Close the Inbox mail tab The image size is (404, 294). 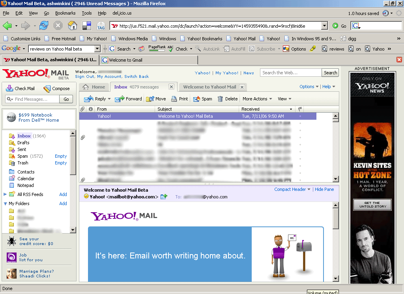click(171, 87)
